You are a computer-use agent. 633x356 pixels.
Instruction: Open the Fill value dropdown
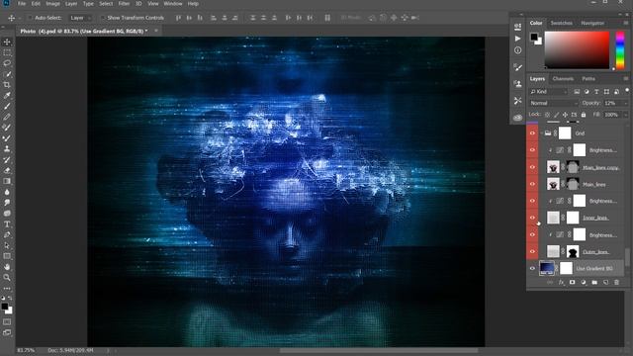[x=626, y=115]
